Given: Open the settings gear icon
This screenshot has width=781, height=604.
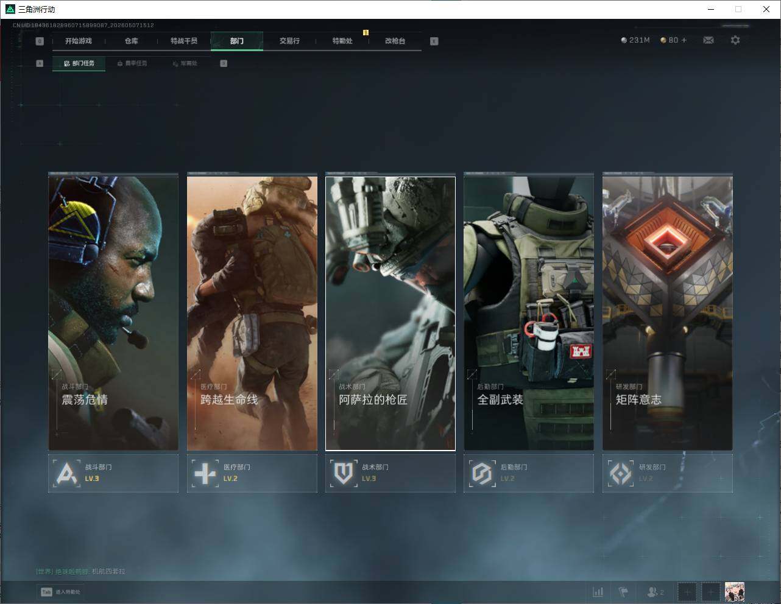Looking at the screenshot, I should pos(735,40).
